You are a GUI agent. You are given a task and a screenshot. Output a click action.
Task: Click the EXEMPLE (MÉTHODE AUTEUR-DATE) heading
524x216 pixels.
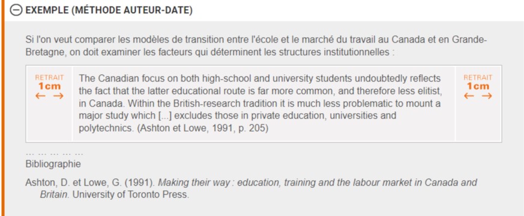tap(109, 10)
